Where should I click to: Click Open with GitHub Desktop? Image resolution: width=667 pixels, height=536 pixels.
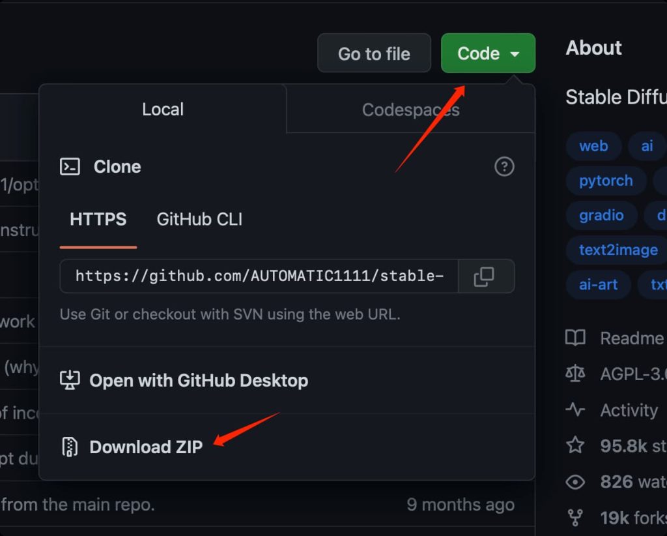point(199,380)
